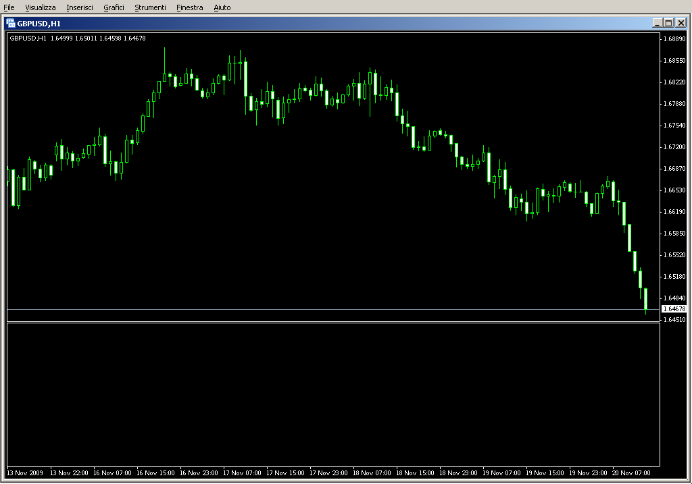Click the 17 Nov 15:00 time label
The height and width of the screenshot is (484, 692).
(285, 473)
